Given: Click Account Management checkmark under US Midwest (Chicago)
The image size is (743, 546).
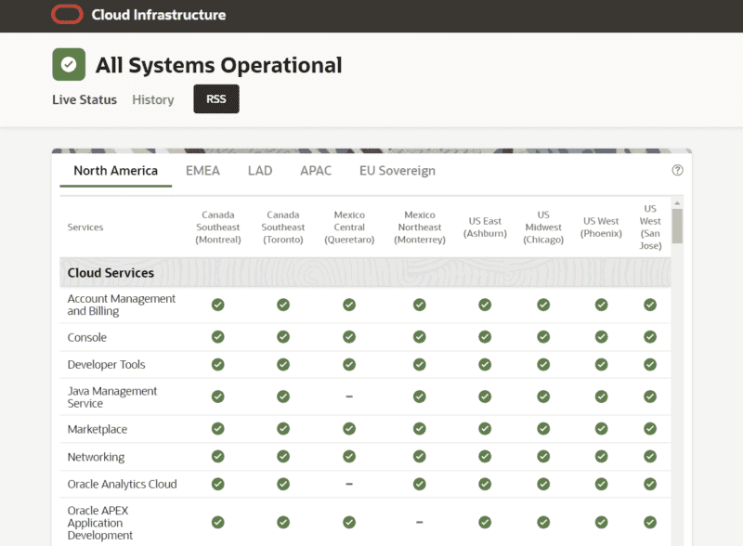Looking at the screenshot, I should [x=543, y=305].
